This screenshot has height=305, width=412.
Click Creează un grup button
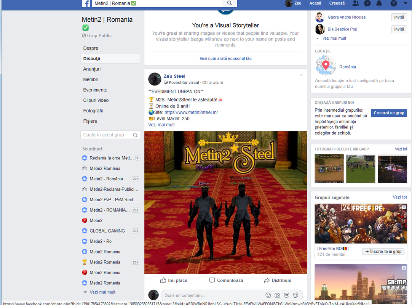point(389,113)
